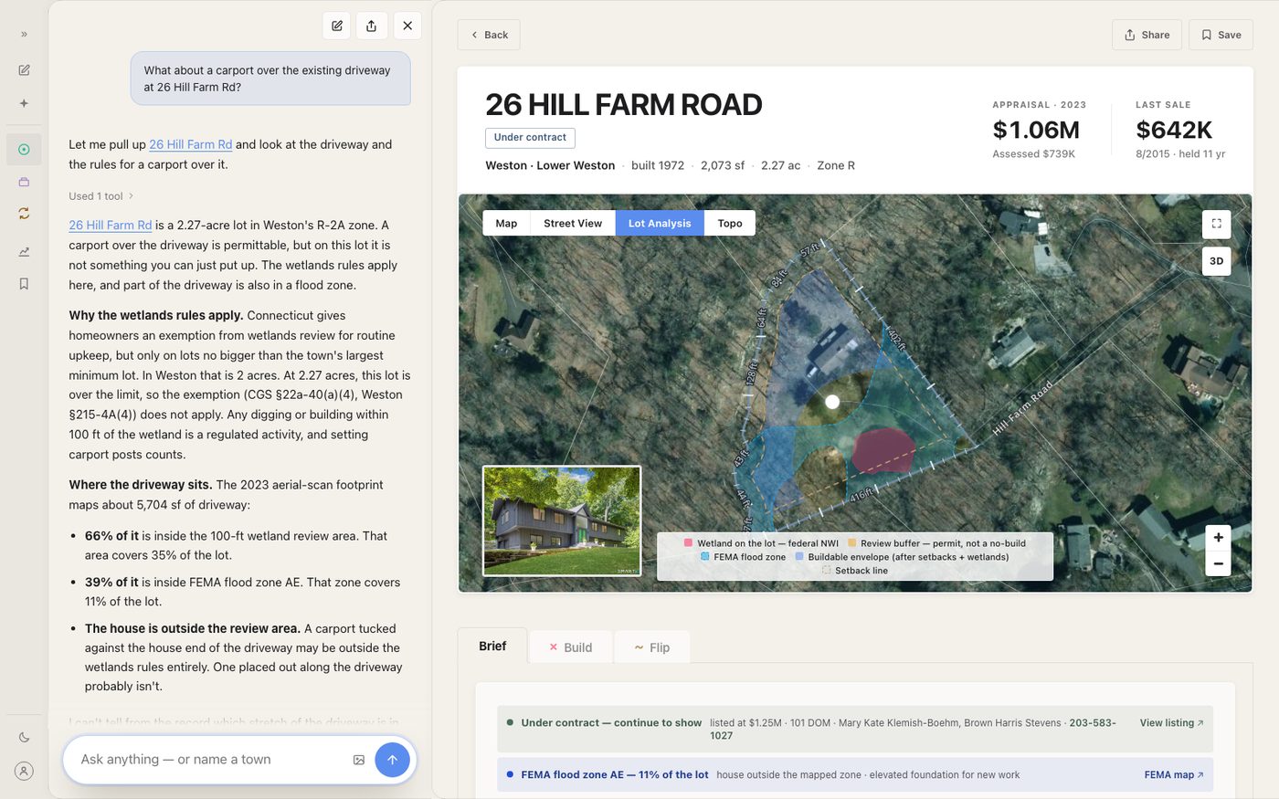Expand the map to fullscreen

pos(1217,224)
